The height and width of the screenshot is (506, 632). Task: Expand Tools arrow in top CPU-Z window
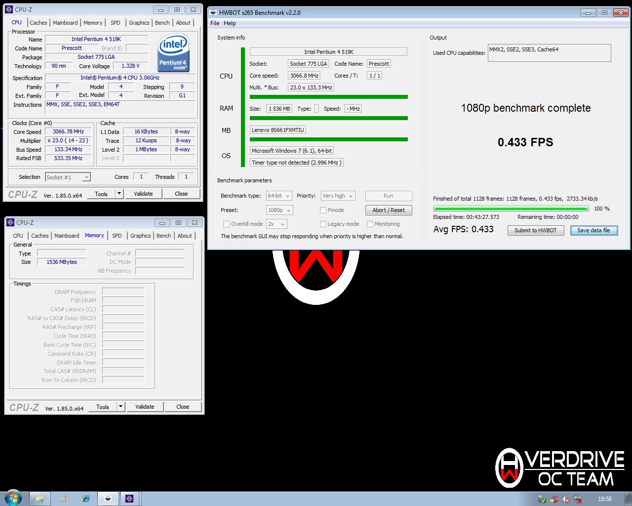pos(119,194)
